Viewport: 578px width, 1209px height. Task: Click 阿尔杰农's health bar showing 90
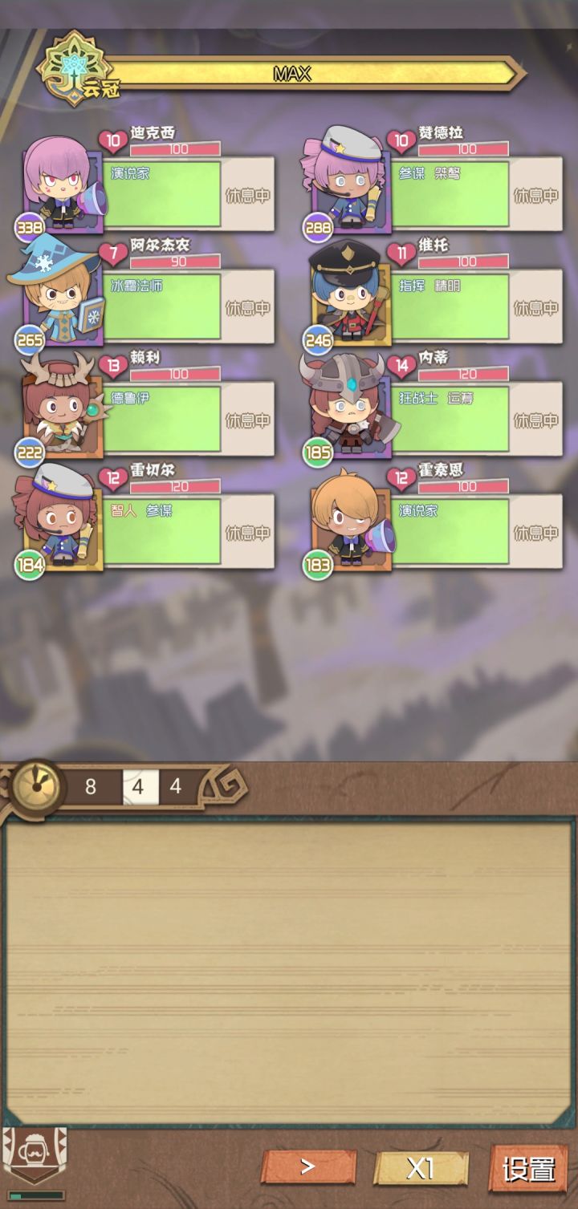[x=175, y=262]
